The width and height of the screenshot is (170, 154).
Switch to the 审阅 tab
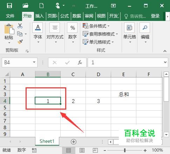coord(89,16)
